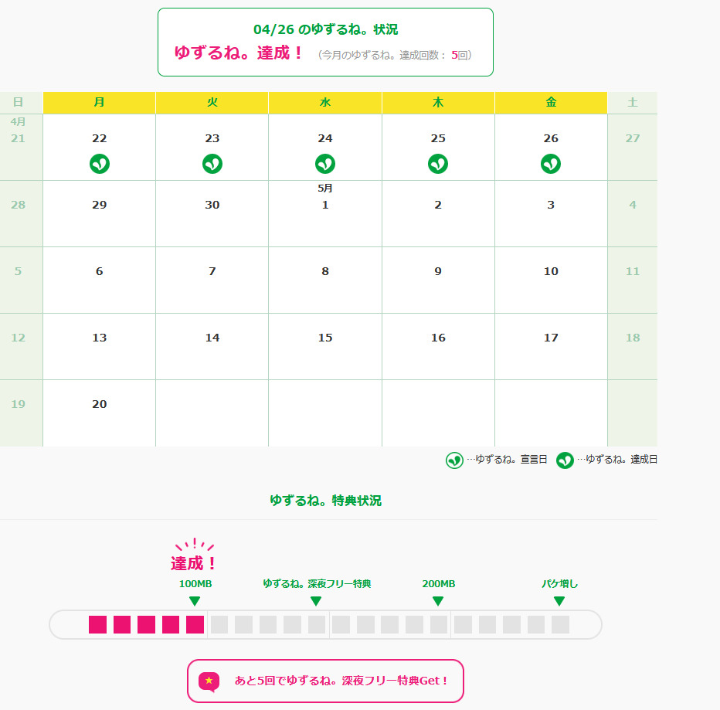Click the achievement icon on April 24

pos(325,164)
